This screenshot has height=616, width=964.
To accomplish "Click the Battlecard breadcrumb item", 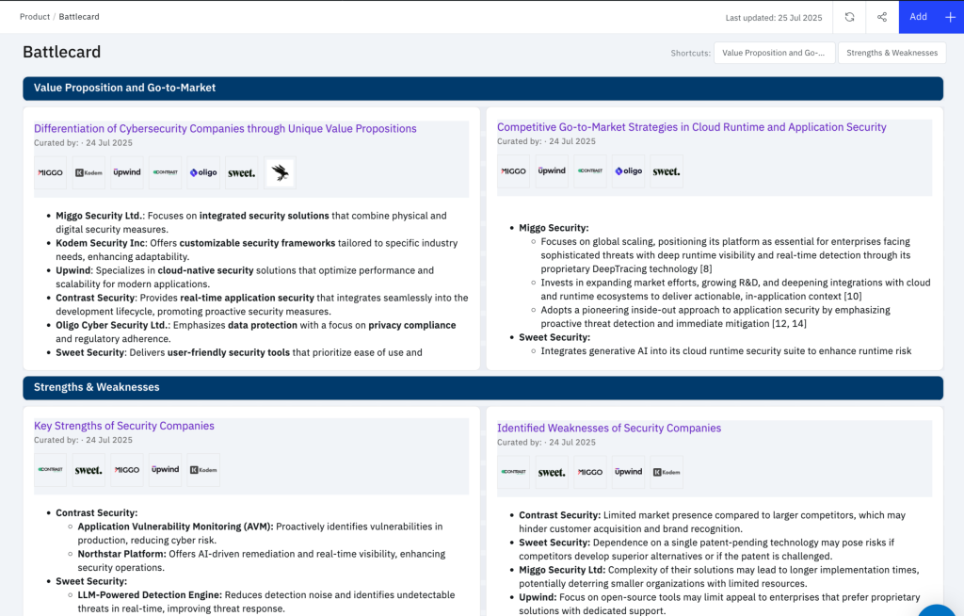I will (79, 17).
